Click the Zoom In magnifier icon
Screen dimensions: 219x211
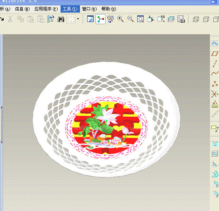120,19
